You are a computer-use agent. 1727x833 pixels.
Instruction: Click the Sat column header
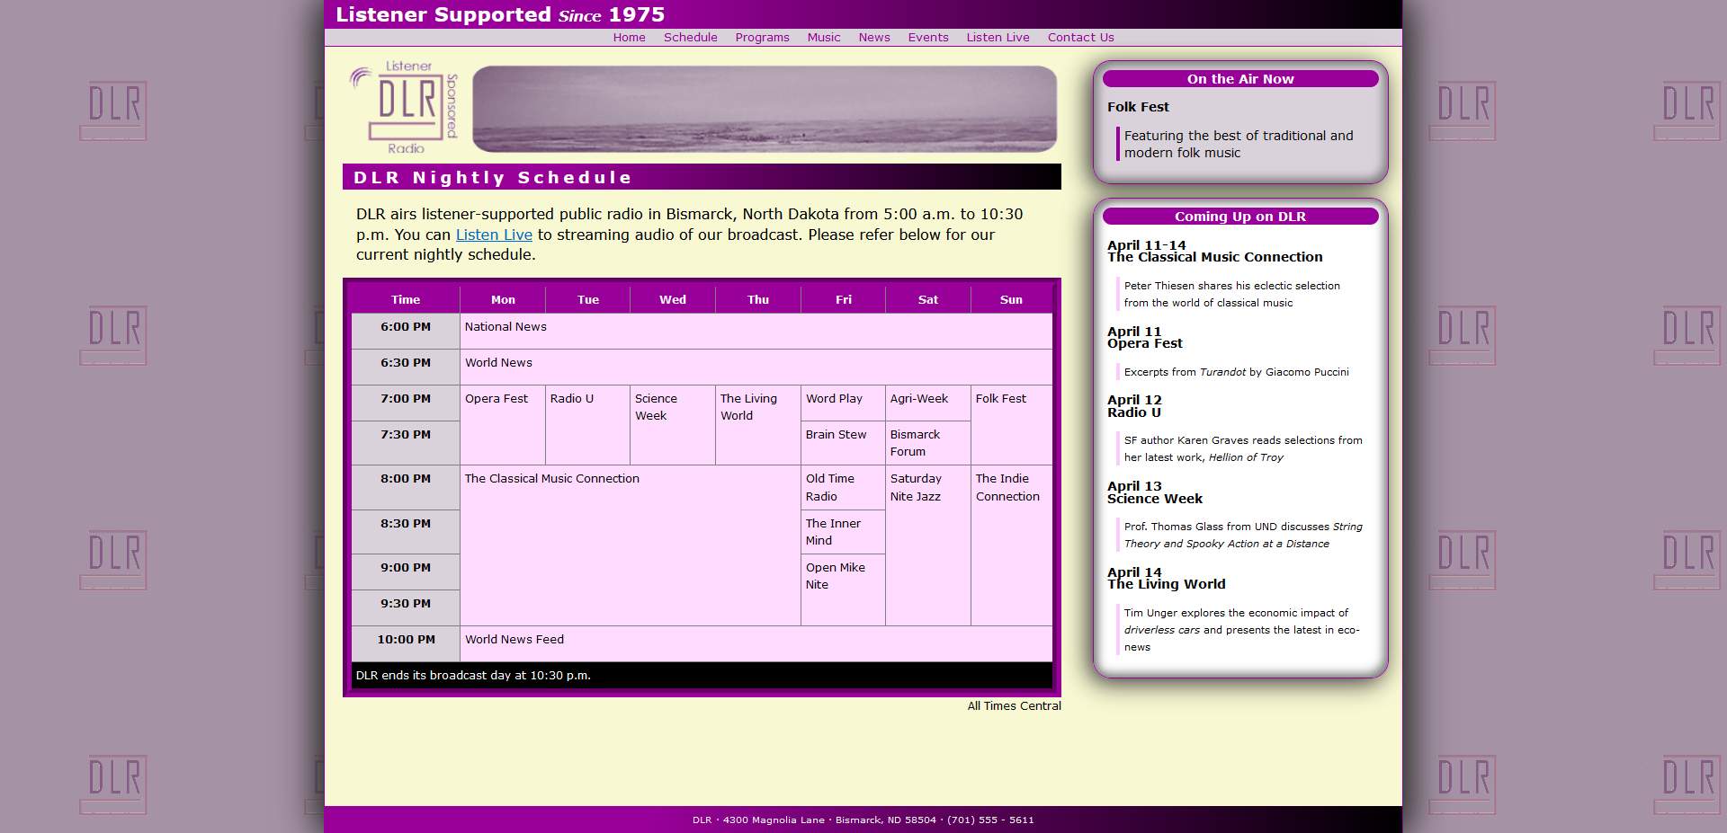(927, 299)
